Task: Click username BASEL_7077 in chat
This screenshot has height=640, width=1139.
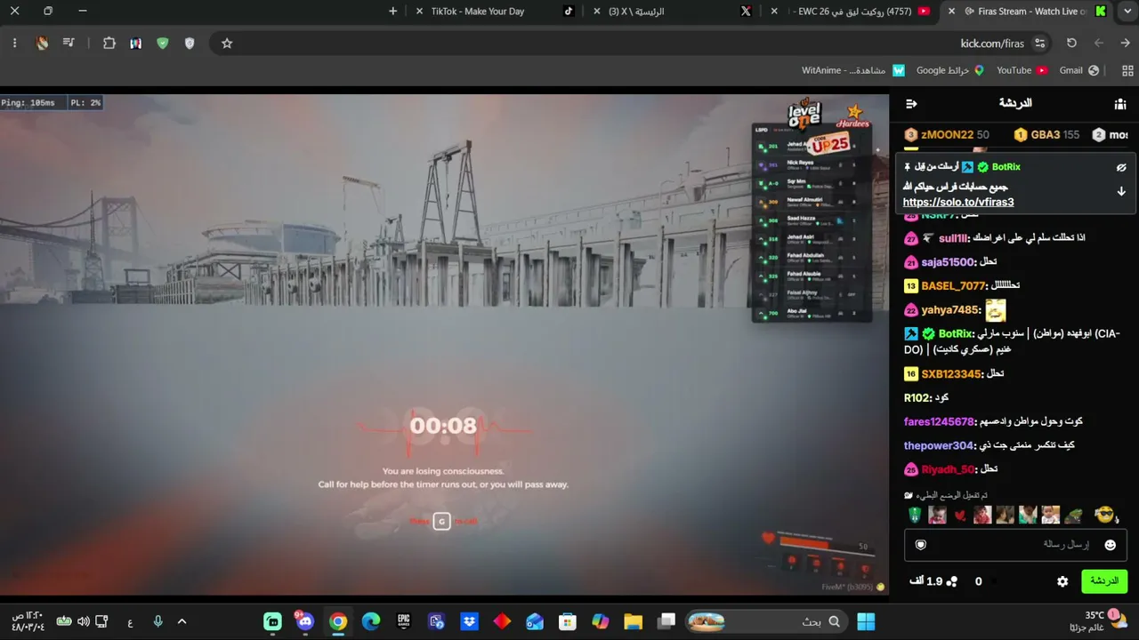Action: 953,286
